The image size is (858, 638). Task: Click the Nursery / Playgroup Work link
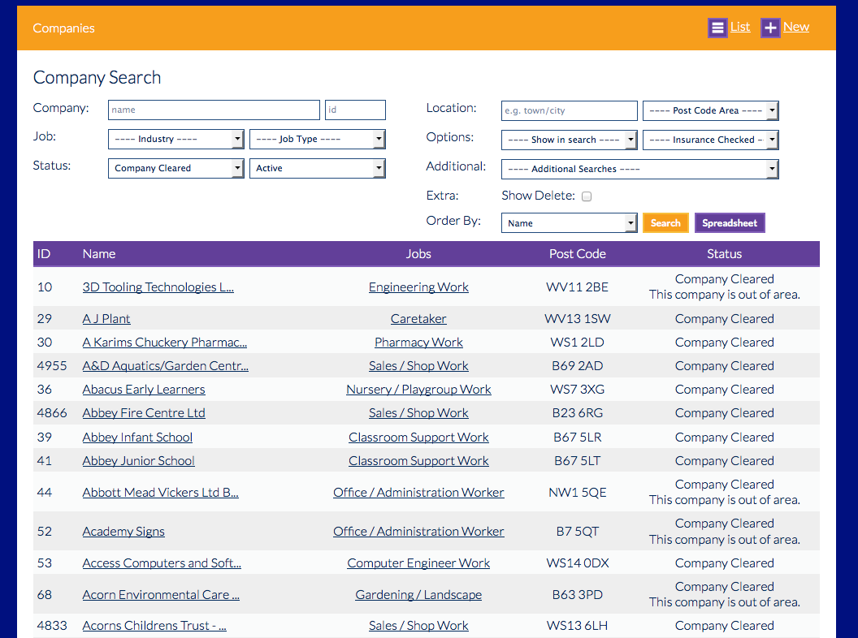pos(418,390)
